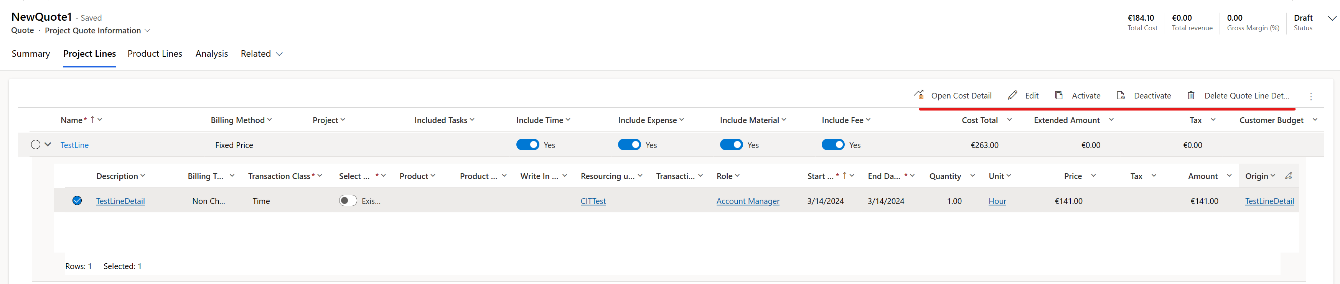The width and height of the screenshot is (1340, 284).
Task: Disable the Include Expense toggle
Action: coord(630,144)
